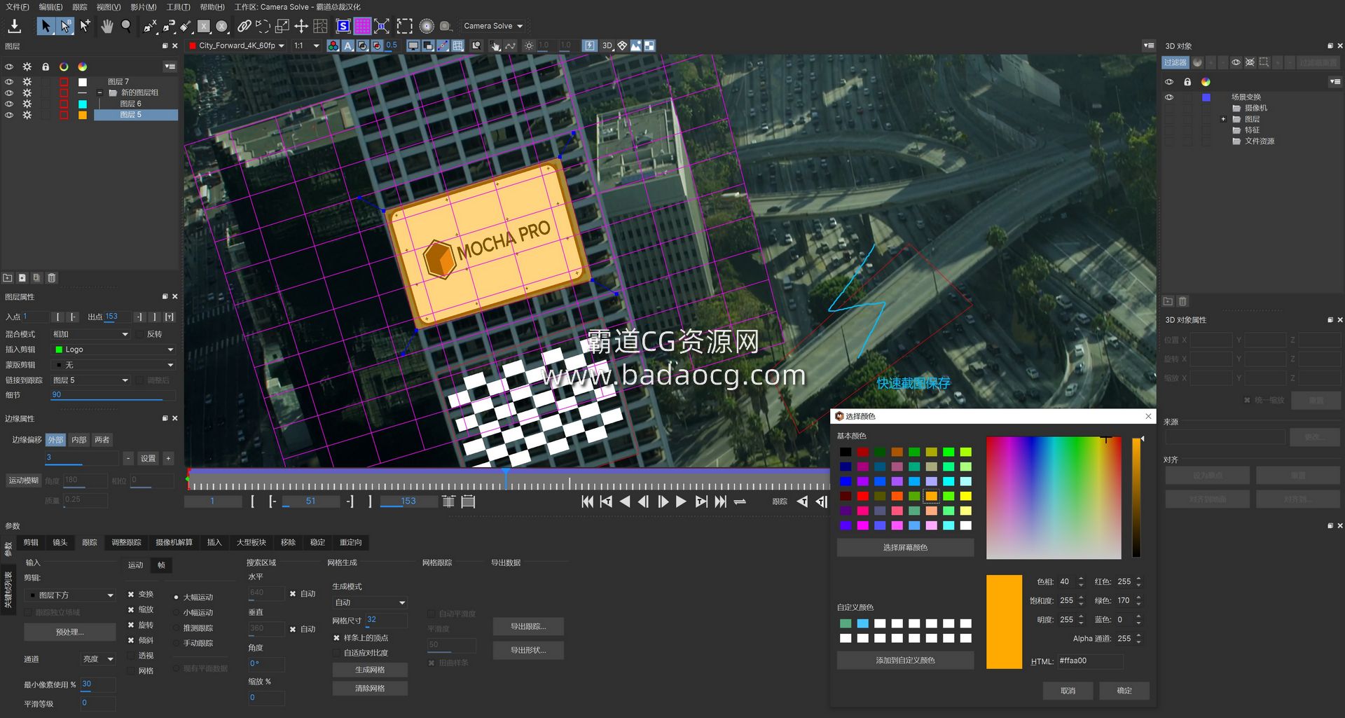This screenshot has width=1345, height=718.
Task: Toggle the loop playback mode icon
Action: (x=740, y=502)
